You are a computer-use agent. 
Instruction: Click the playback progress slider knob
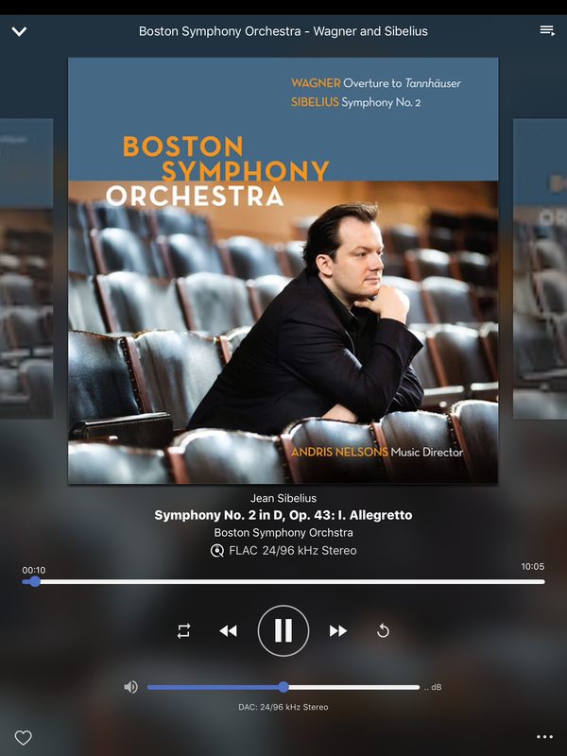click(35, 581)
